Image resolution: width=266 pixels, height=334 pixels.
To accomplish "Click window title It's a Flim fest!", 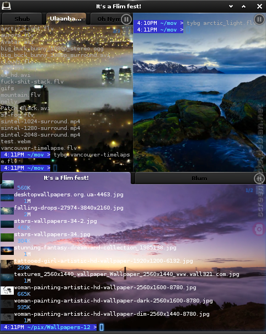I will point(119,7).
